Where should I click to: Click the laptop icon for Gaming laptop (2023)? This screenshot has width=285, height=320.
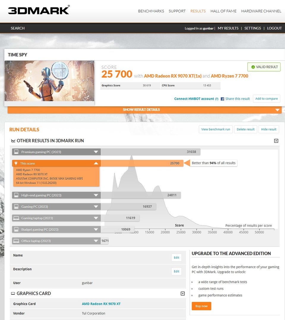(16, 218)
